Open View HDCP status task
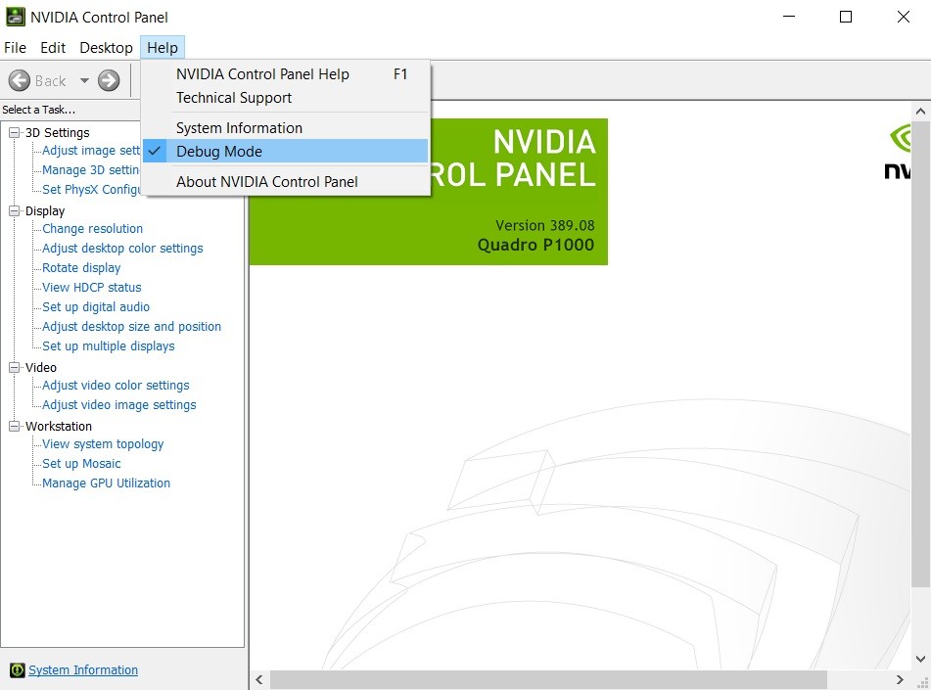 (91, 288)
